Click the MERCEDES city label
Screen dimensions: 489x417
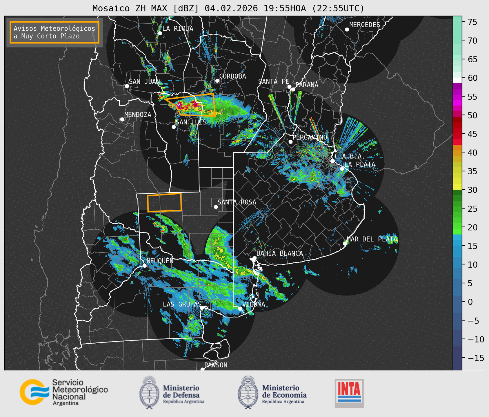(x=365, y=25)
